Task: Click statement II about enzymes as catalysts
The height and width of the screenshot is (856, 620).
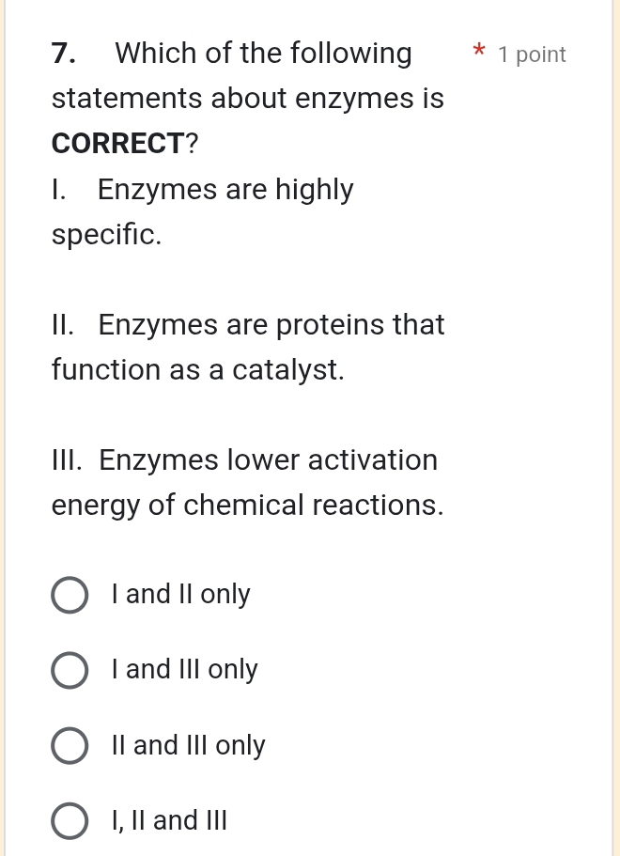Action: click(x=248, y=325)
